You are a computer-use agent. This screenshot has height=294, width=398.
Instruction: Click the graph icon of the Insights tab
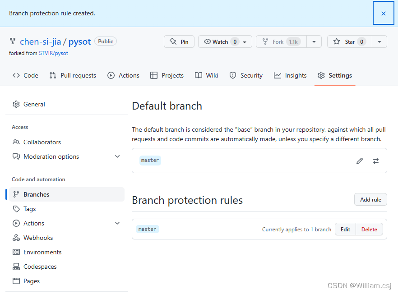coord(278,75)
